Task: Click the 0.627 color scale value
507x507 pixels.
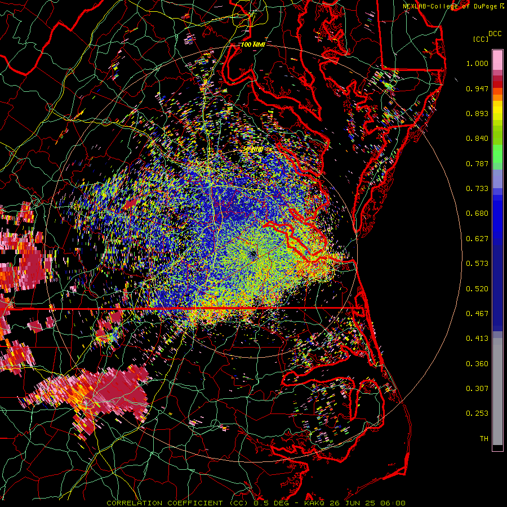Action: point(477,239)
